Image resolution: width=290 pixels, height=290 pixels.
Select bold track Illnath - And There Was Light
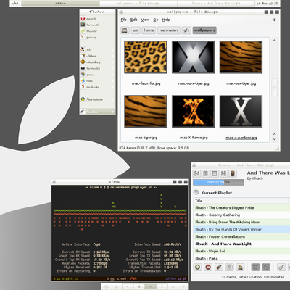[241, 244]
